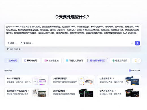The image size is (147, 110).
Task: Click the 选择示例 section label
Action: pos(8,71)
